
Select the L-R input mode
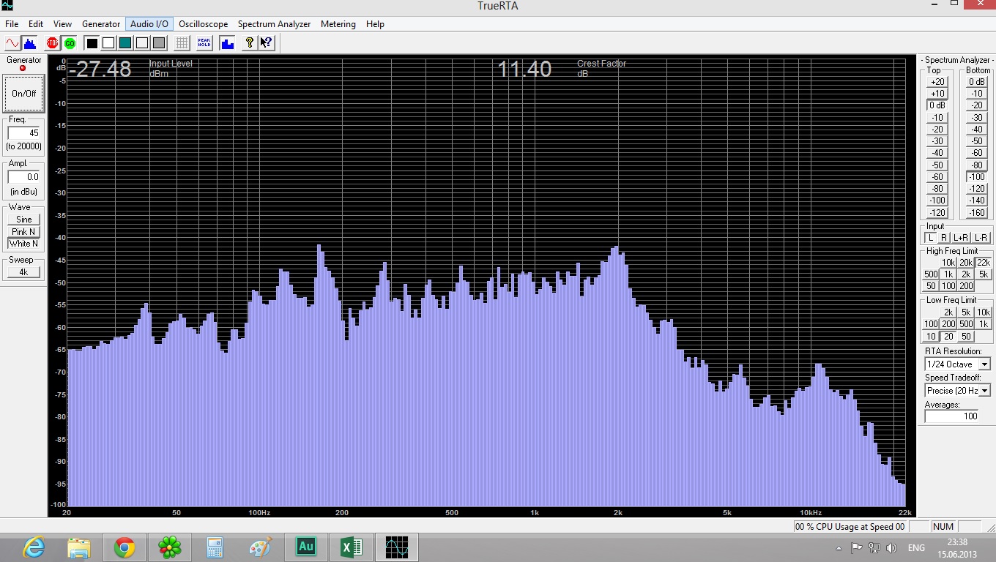[x=981, y=237]
